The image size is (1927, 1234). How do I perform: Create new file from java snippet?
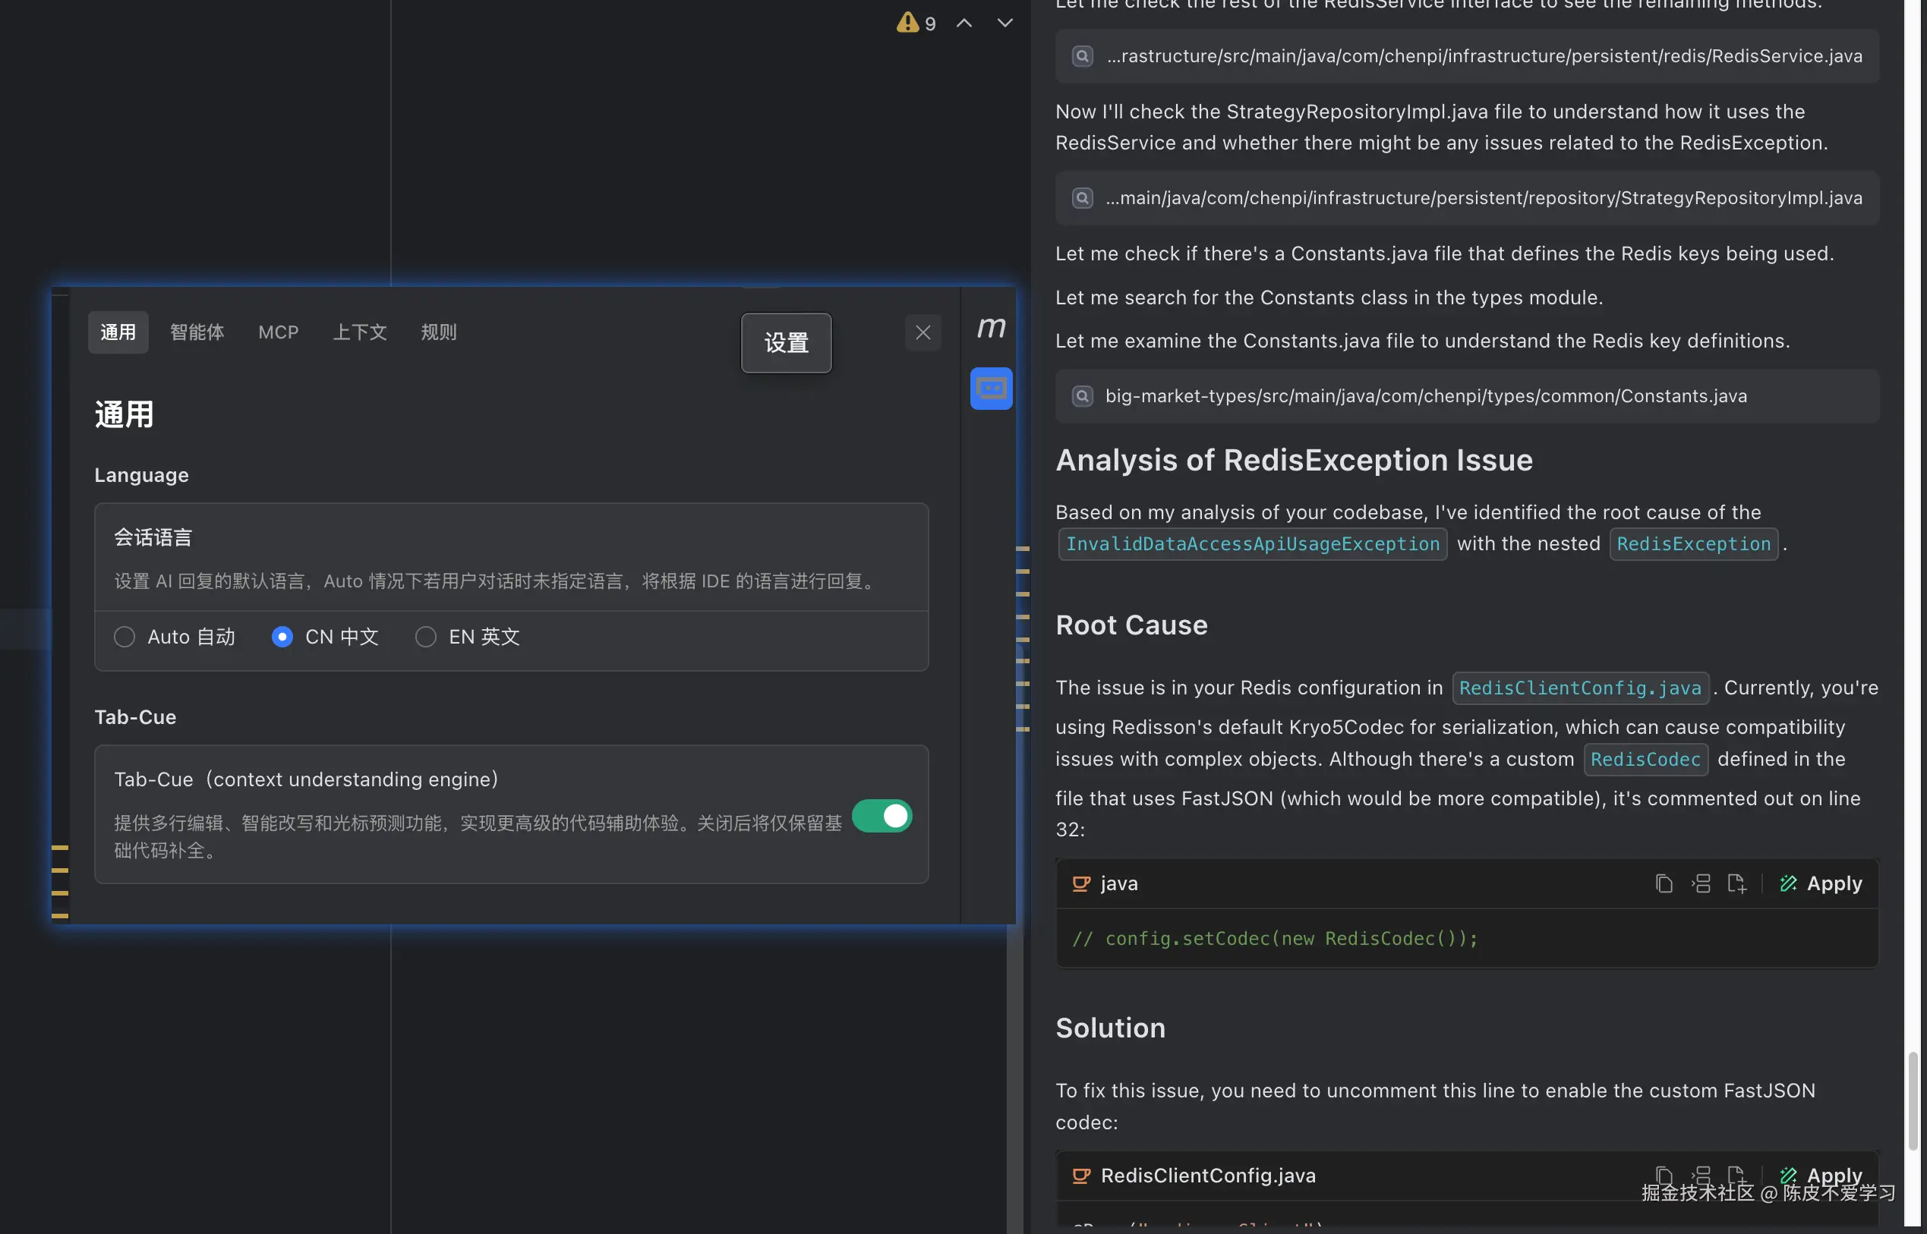(1736, 883)
